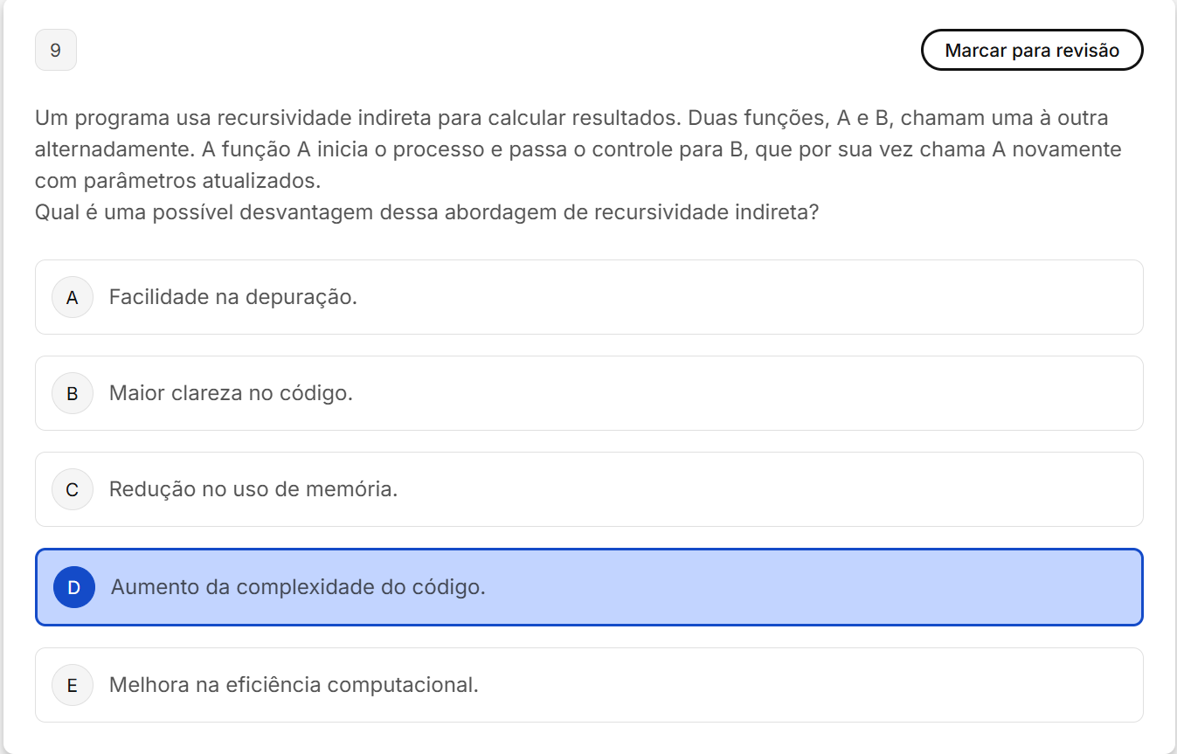Choose answer "Redução no uso de memória."
The height and width of the screenshot is (754, 1177).
[253, 489]
